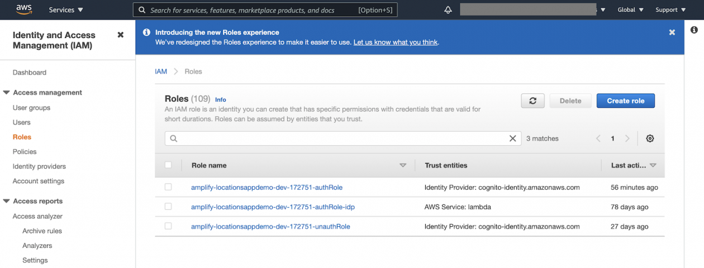The height and width of the screenshot is (268, 704).
Task: Click Roles text in the breadcrumb
Action: click(193, 71)
